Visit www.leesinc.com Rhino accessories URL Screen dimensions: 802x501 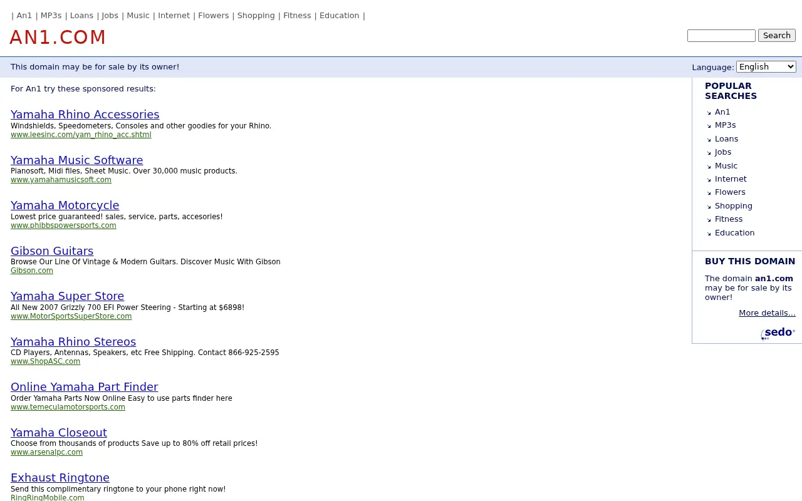tap(81, 135)
